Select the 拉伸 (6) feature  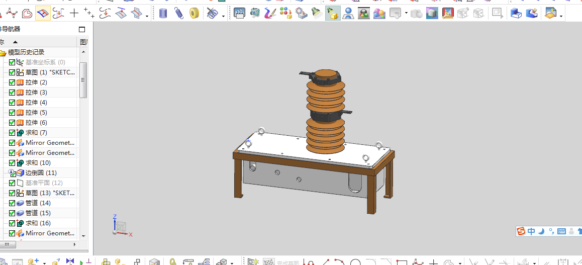click(x=36, y=123)
